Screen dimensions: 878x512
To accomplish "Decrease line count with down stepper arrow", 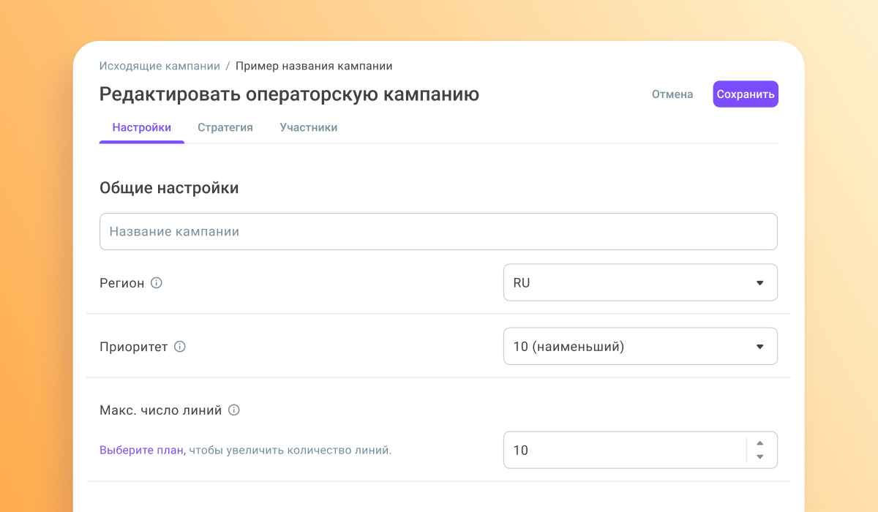I will 759,457.
